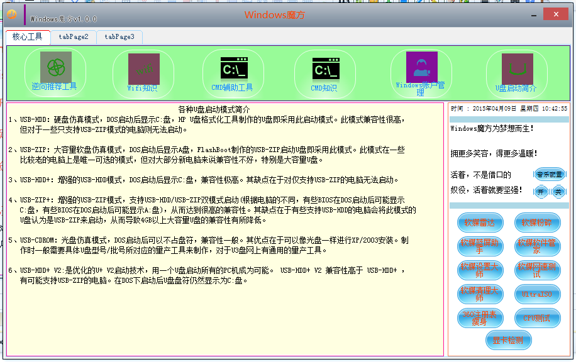The image size is (576, 362).
Task: Click the USB-ZIP paragraph item 2
Action: 206,155
